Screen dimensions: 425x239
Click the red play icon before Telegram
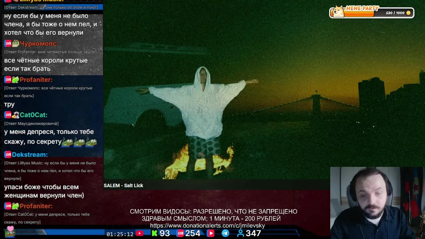(x=211, y=233)
